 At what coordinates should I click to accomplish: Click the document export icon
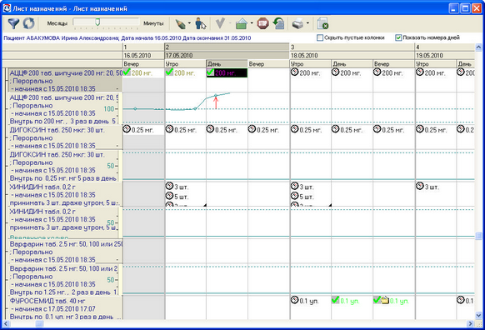coord(322,23)
